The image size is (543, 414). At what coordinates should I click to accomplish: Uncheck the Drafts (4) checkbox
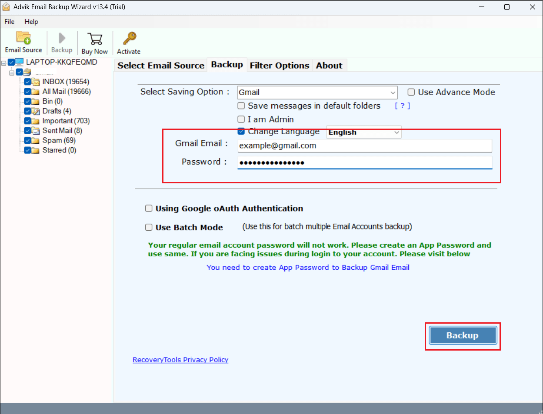pos(28,111)
